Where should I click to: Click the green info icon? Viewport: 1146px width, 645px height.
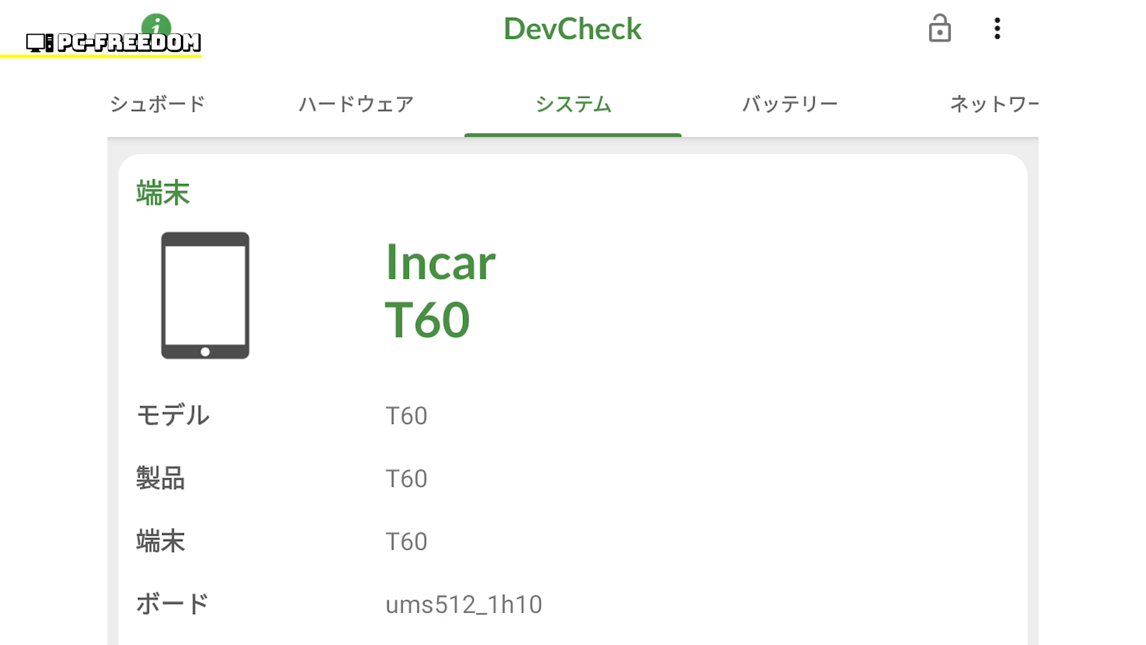156,24
